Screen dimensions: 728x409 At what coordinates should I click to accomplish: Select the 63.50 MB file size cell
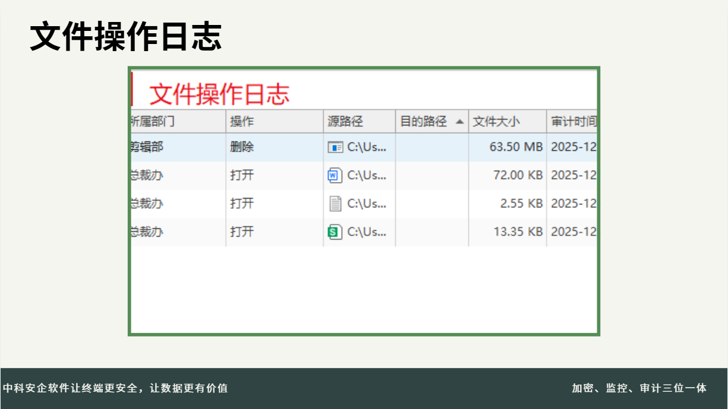click(x=515, y=147)
